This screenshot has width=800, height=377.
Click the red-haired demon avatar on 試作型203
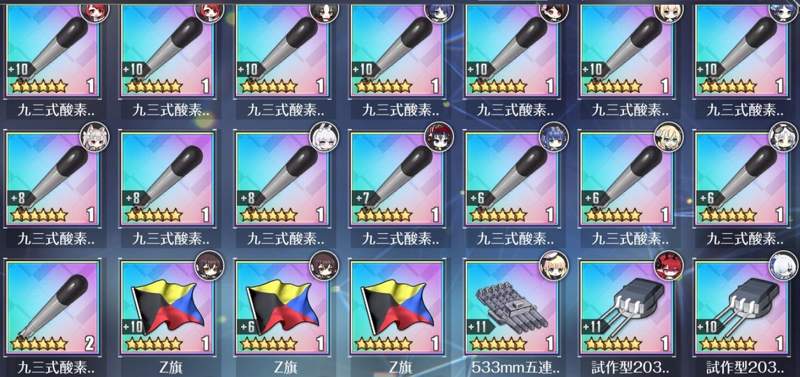pos(669,266)
